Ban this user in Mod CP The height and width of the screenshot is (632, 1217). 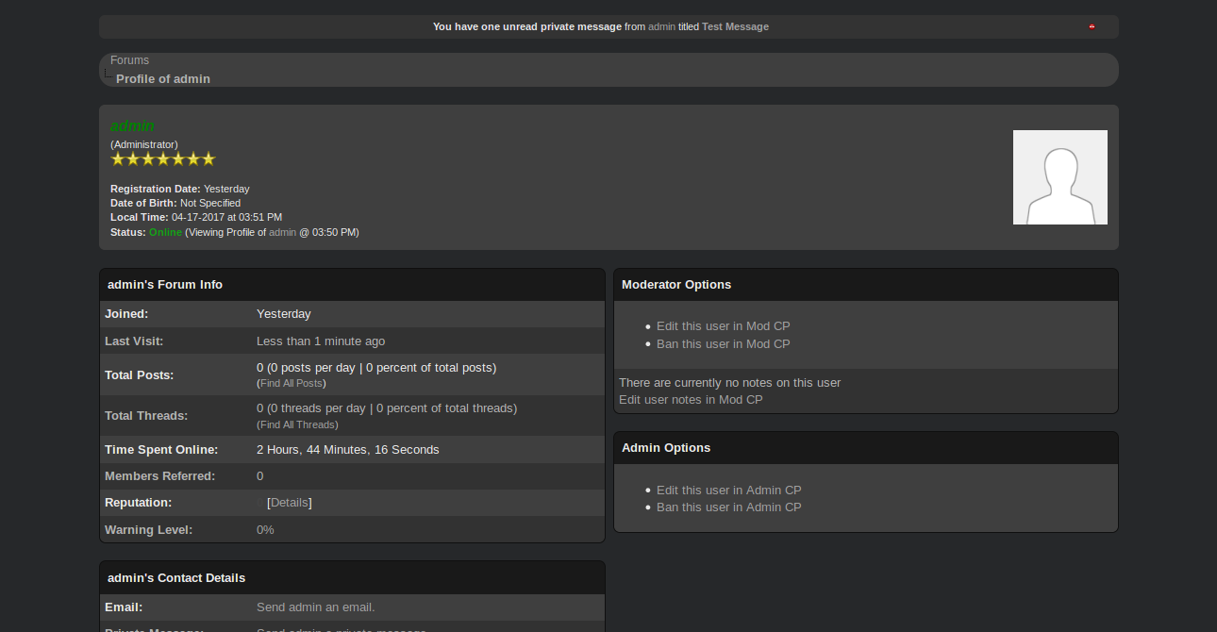723,344
